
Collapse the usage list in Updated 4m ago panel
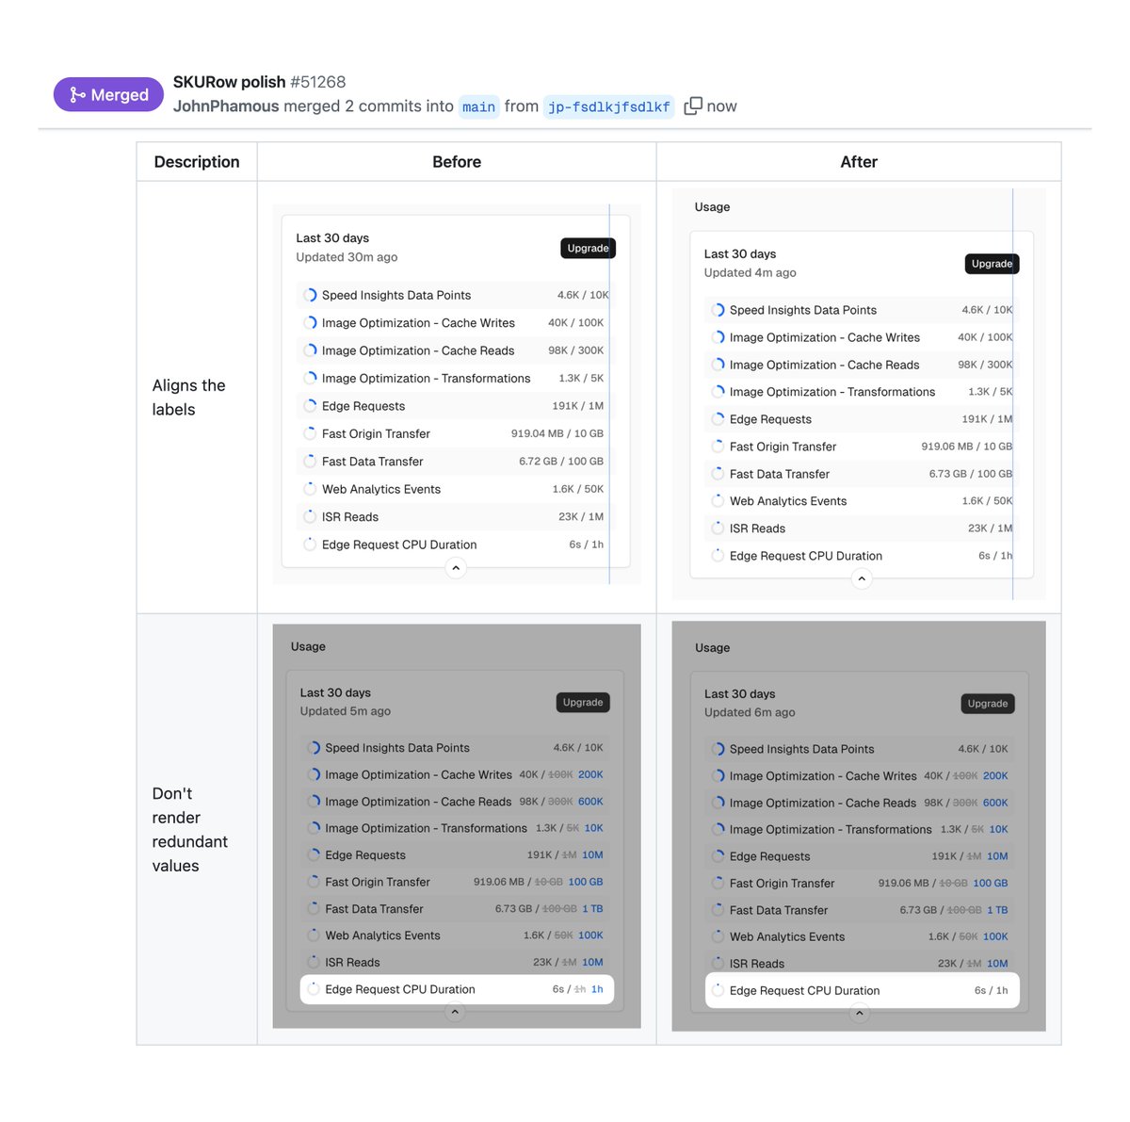[x=862, y=579]
